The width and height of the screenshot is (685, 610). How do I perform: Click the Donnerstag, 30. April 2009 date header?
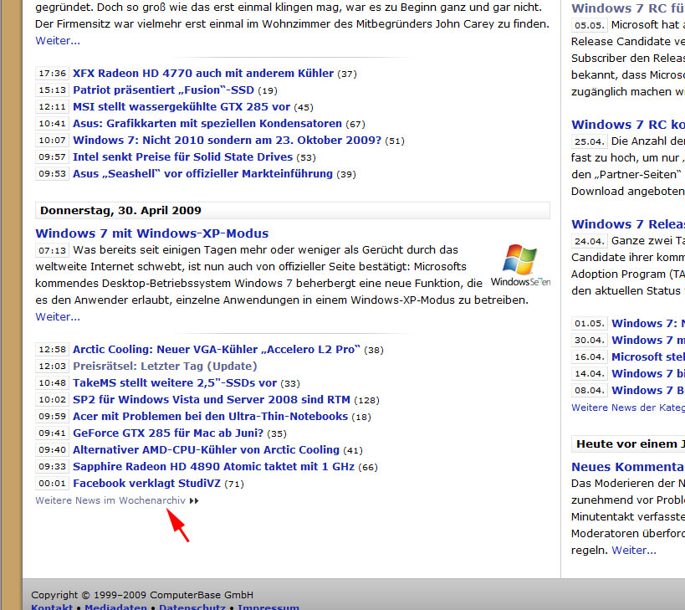(x=292, y=211)
